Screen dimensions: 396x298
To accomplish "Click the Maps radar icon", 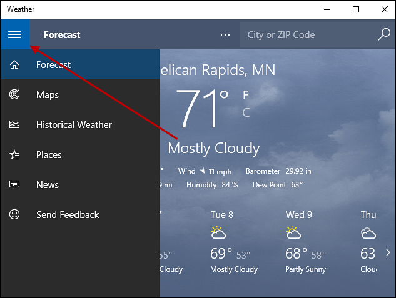I will pos(14,94).
